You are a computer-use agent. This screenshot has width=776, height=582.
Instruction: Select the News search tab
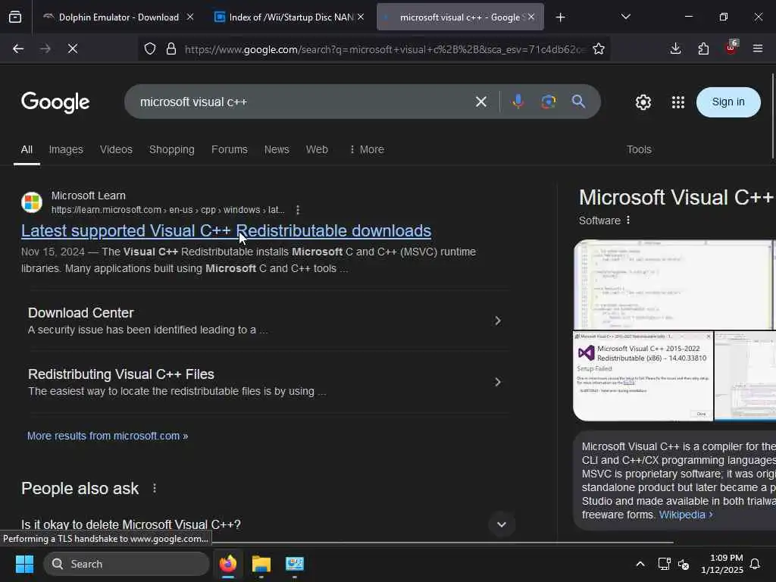click(277, 149)
